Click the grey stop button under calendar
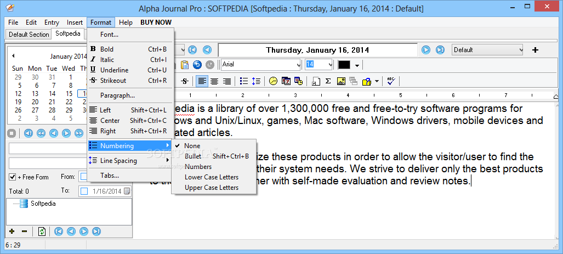Viewport: 563px width, 254px height. pyautogui.click(x=12, y=133)
